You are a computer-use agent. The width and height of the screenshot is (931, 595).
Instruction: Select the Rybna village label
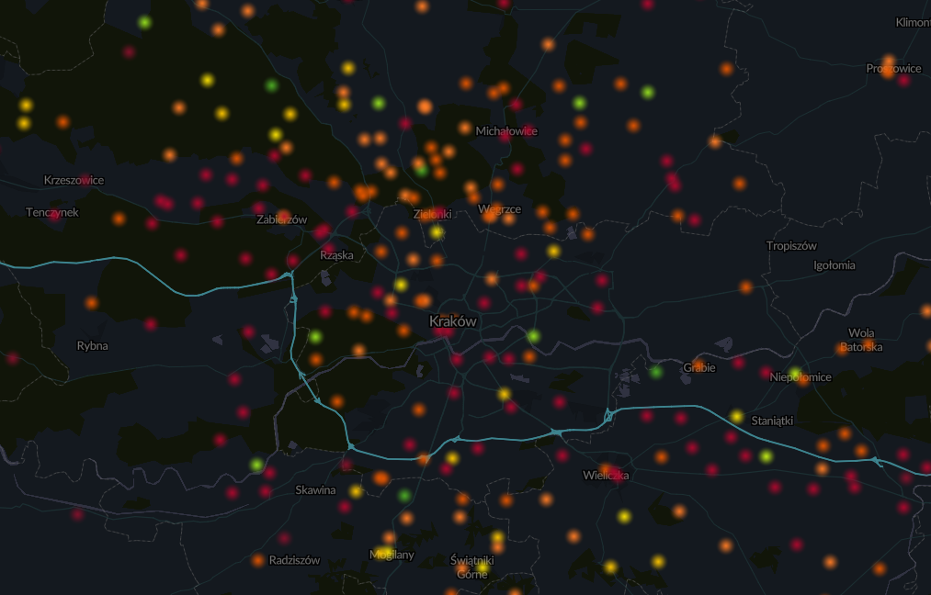click(92, 346)
